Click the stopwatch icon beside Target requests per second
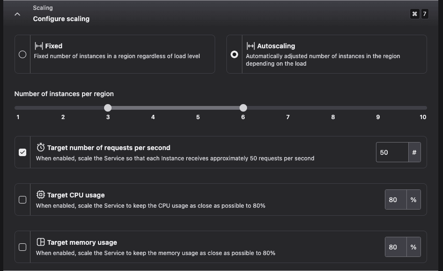Image resolution: width=443 pixels, height=271 pixels. pos(41,147)
